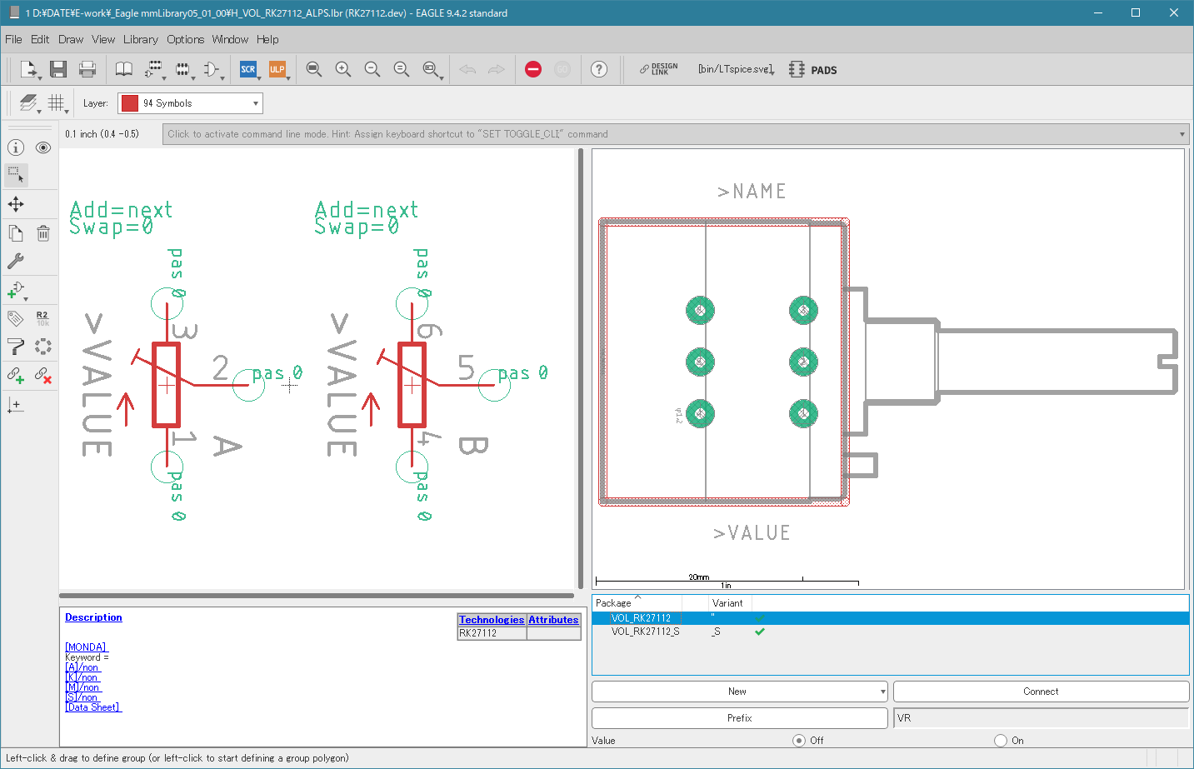Open the Library menu
The height and width of the screenshot is (769, 1194).
140,39
